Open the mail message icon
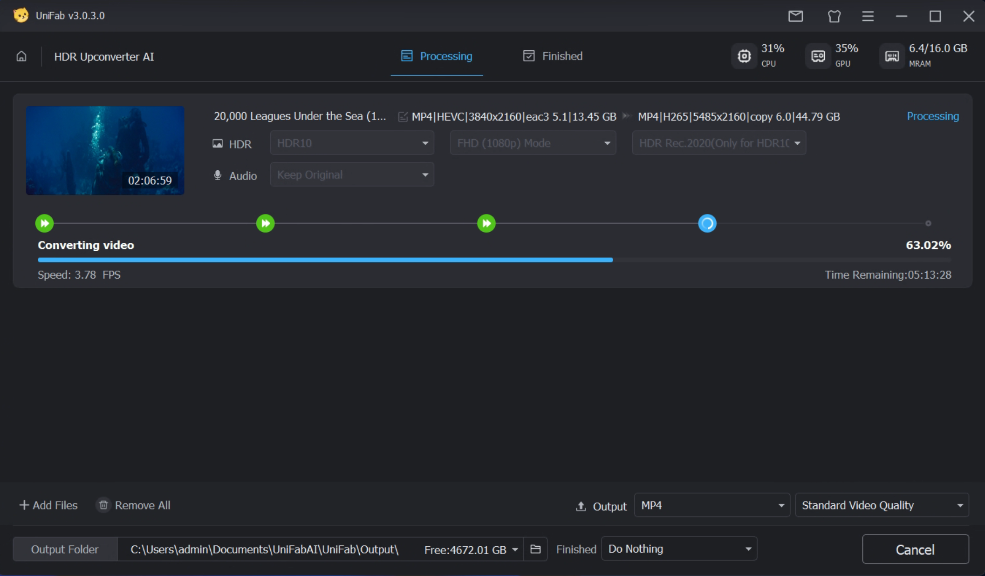Image resolution: width=985 pixels, height=576 pixels. coord(795,16)
